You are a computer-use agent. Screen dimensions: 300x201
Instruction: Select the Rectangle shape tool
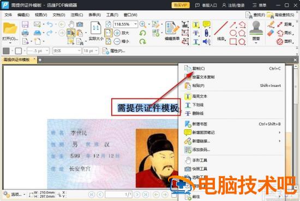tap(233, 41)
